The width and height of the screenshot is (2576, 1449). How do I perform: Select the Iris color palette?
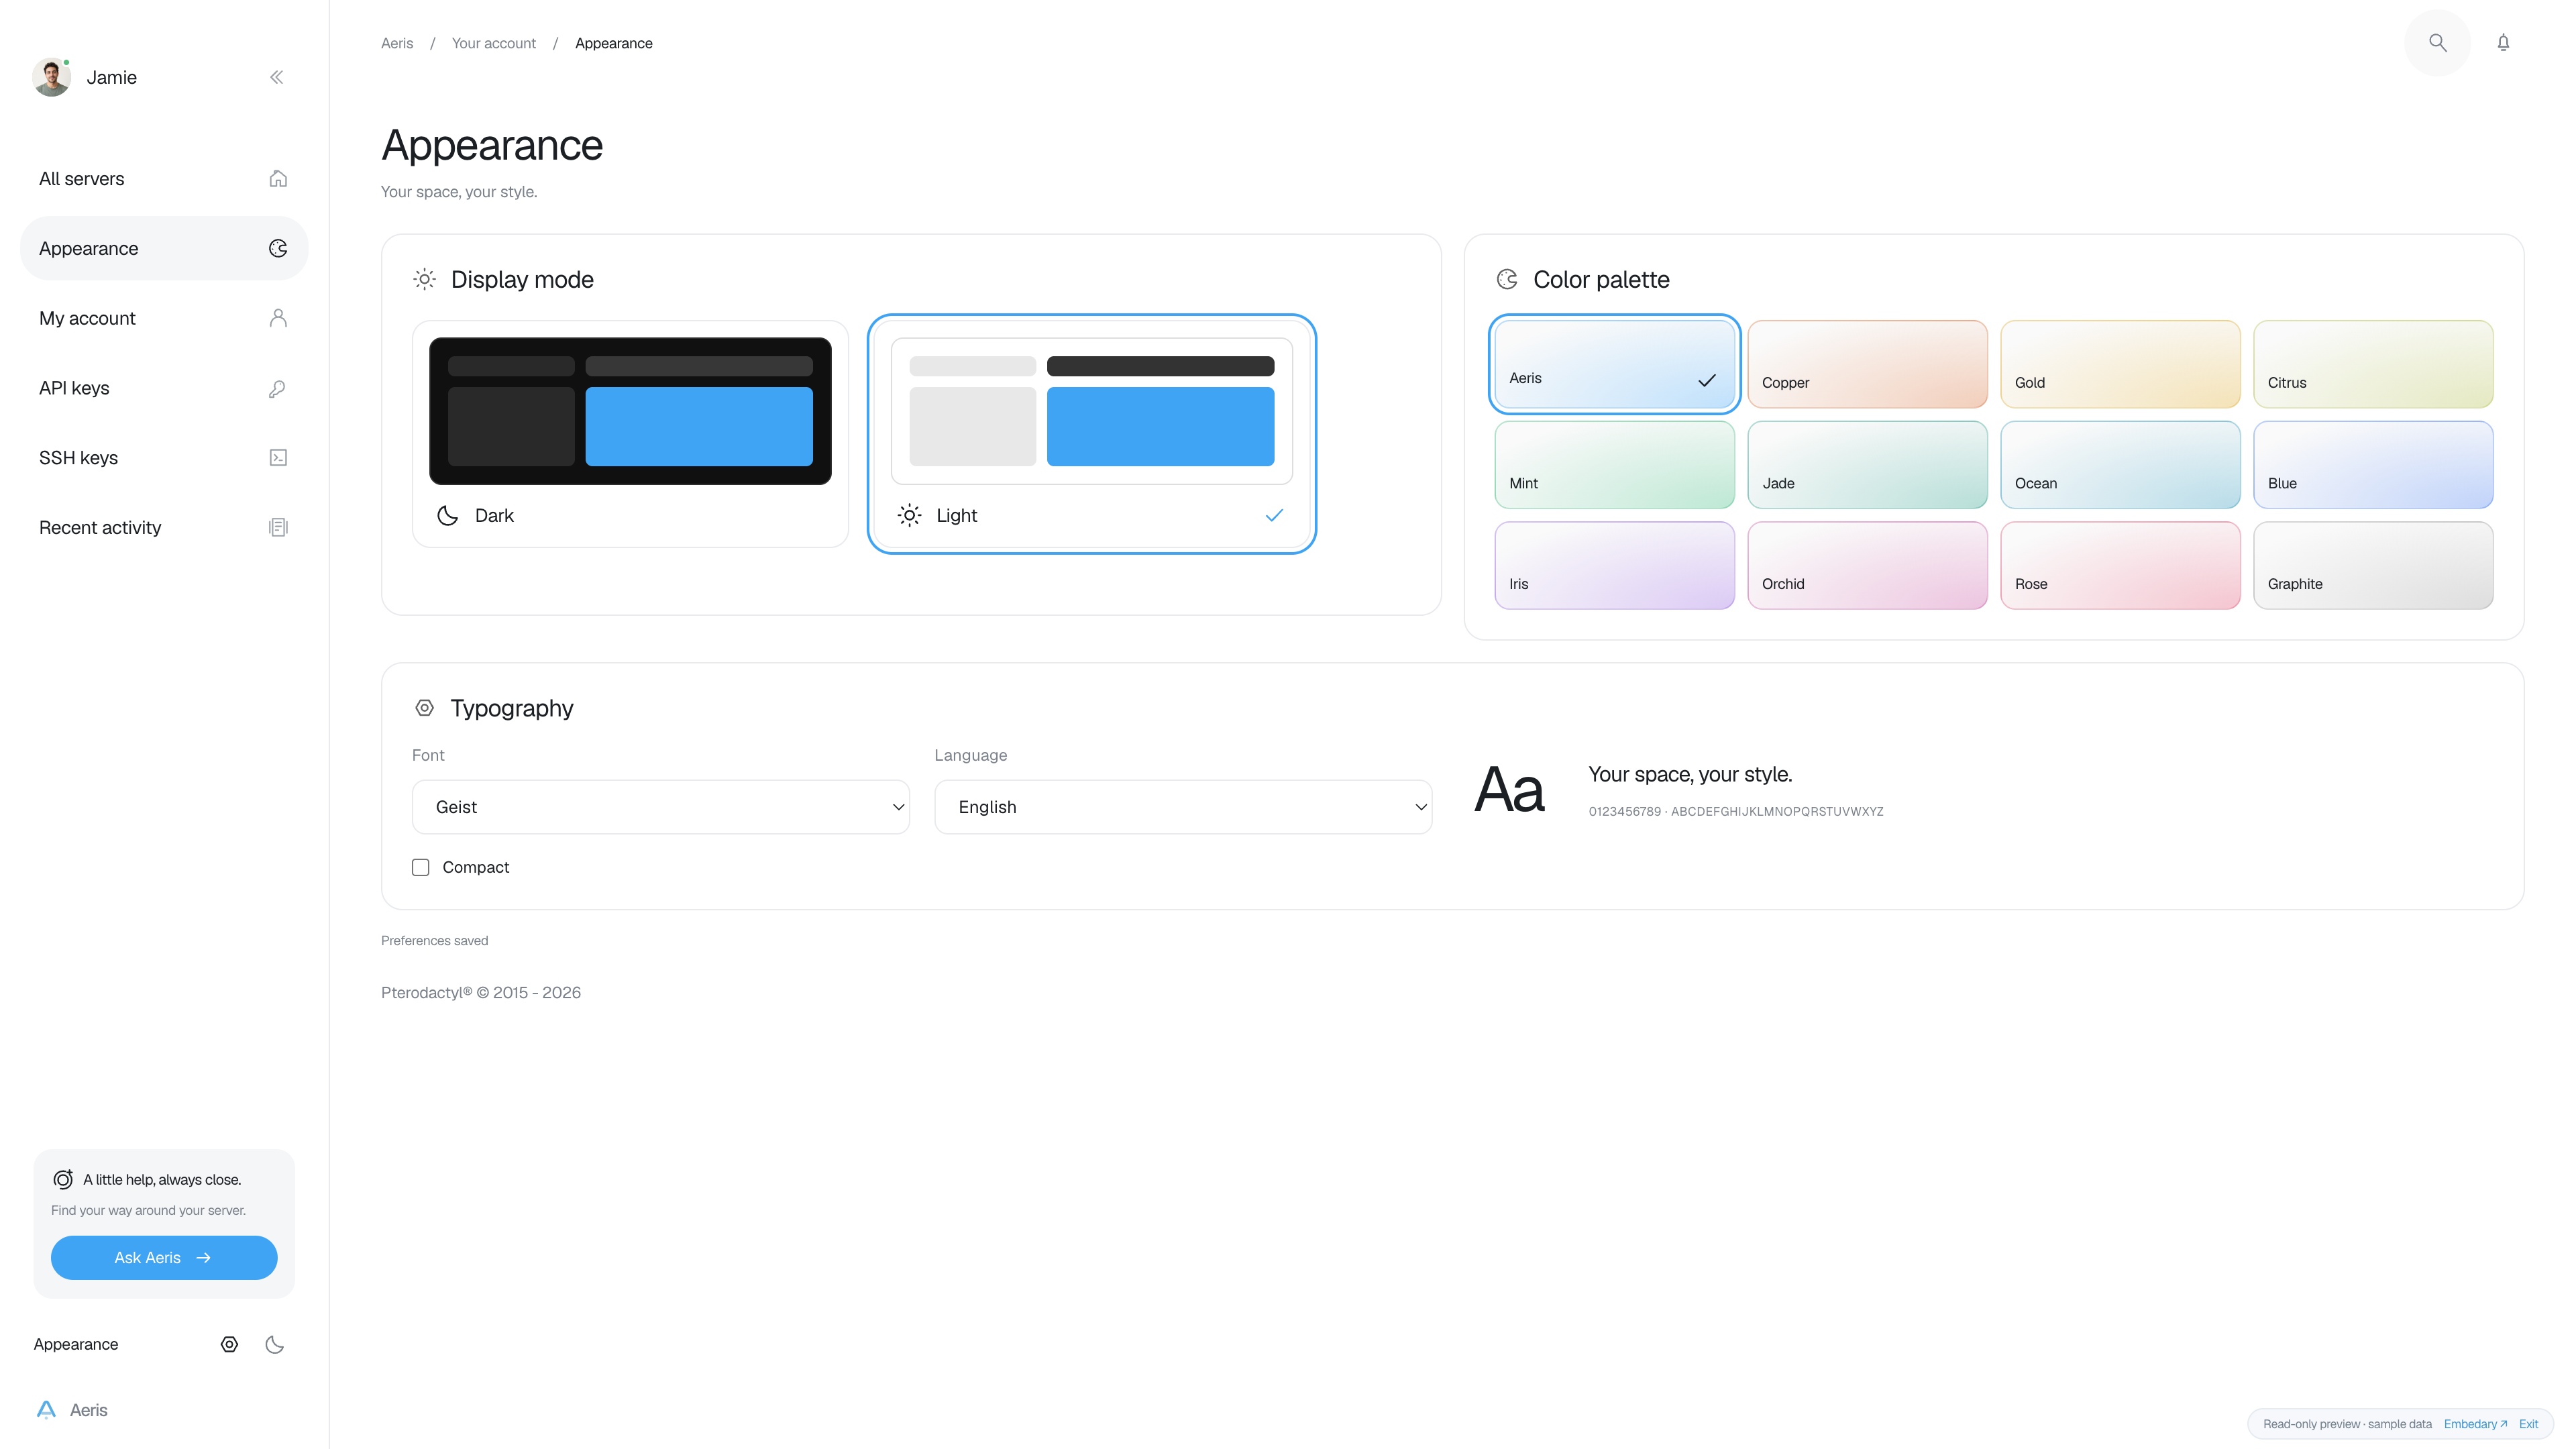point(1614,565)
